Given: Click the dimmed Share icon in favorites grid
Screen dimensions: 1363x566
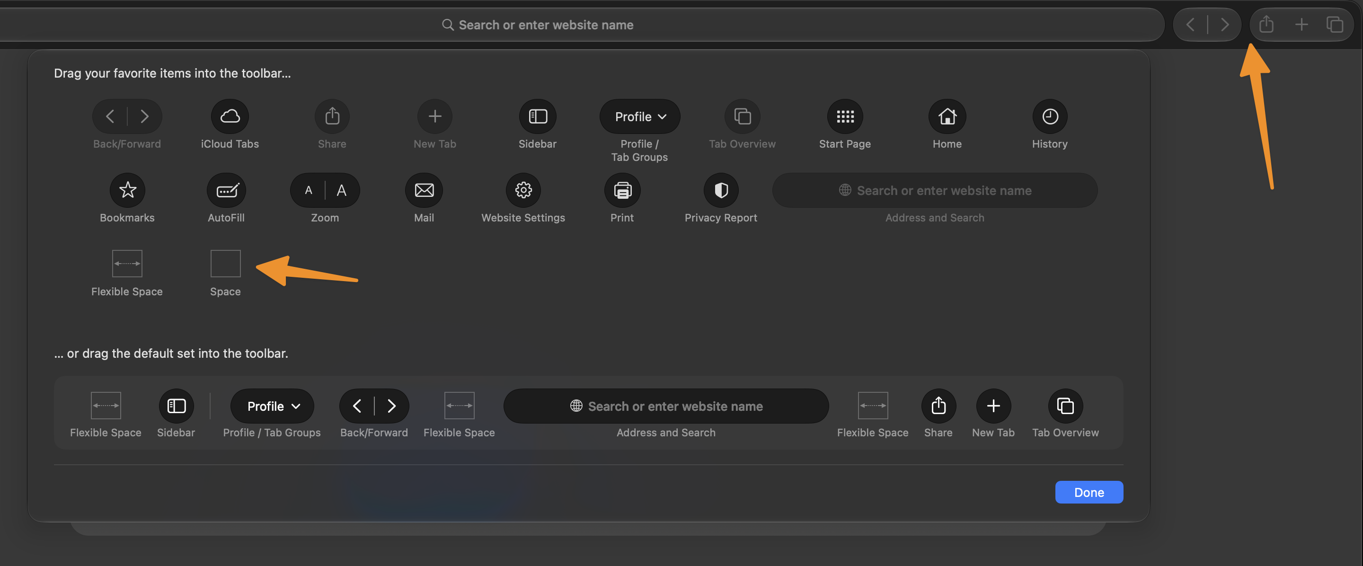Looking at the screenshot, I should pos(332,116).
